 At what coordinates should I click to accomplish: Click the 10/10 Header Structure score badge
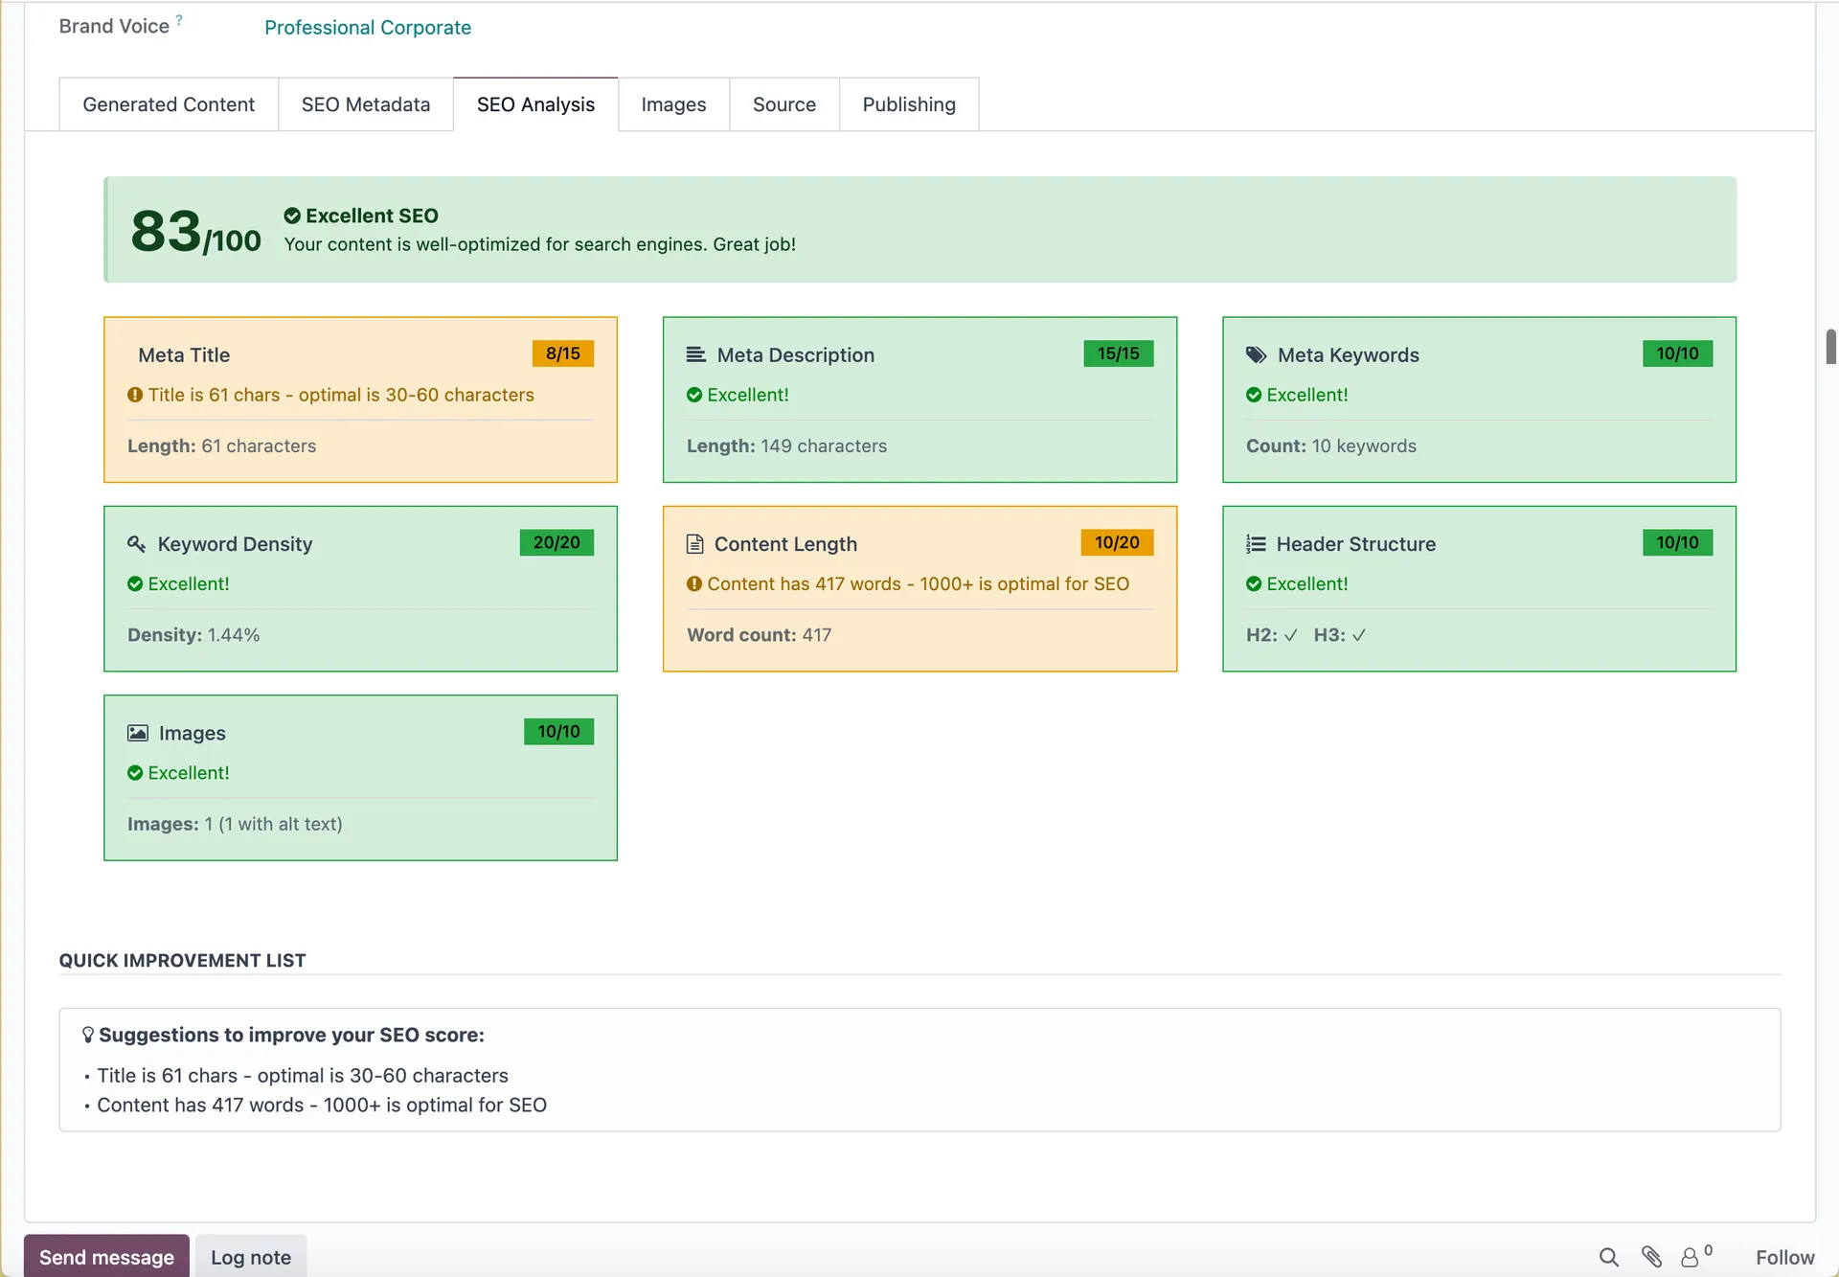tap(1678, 542)
